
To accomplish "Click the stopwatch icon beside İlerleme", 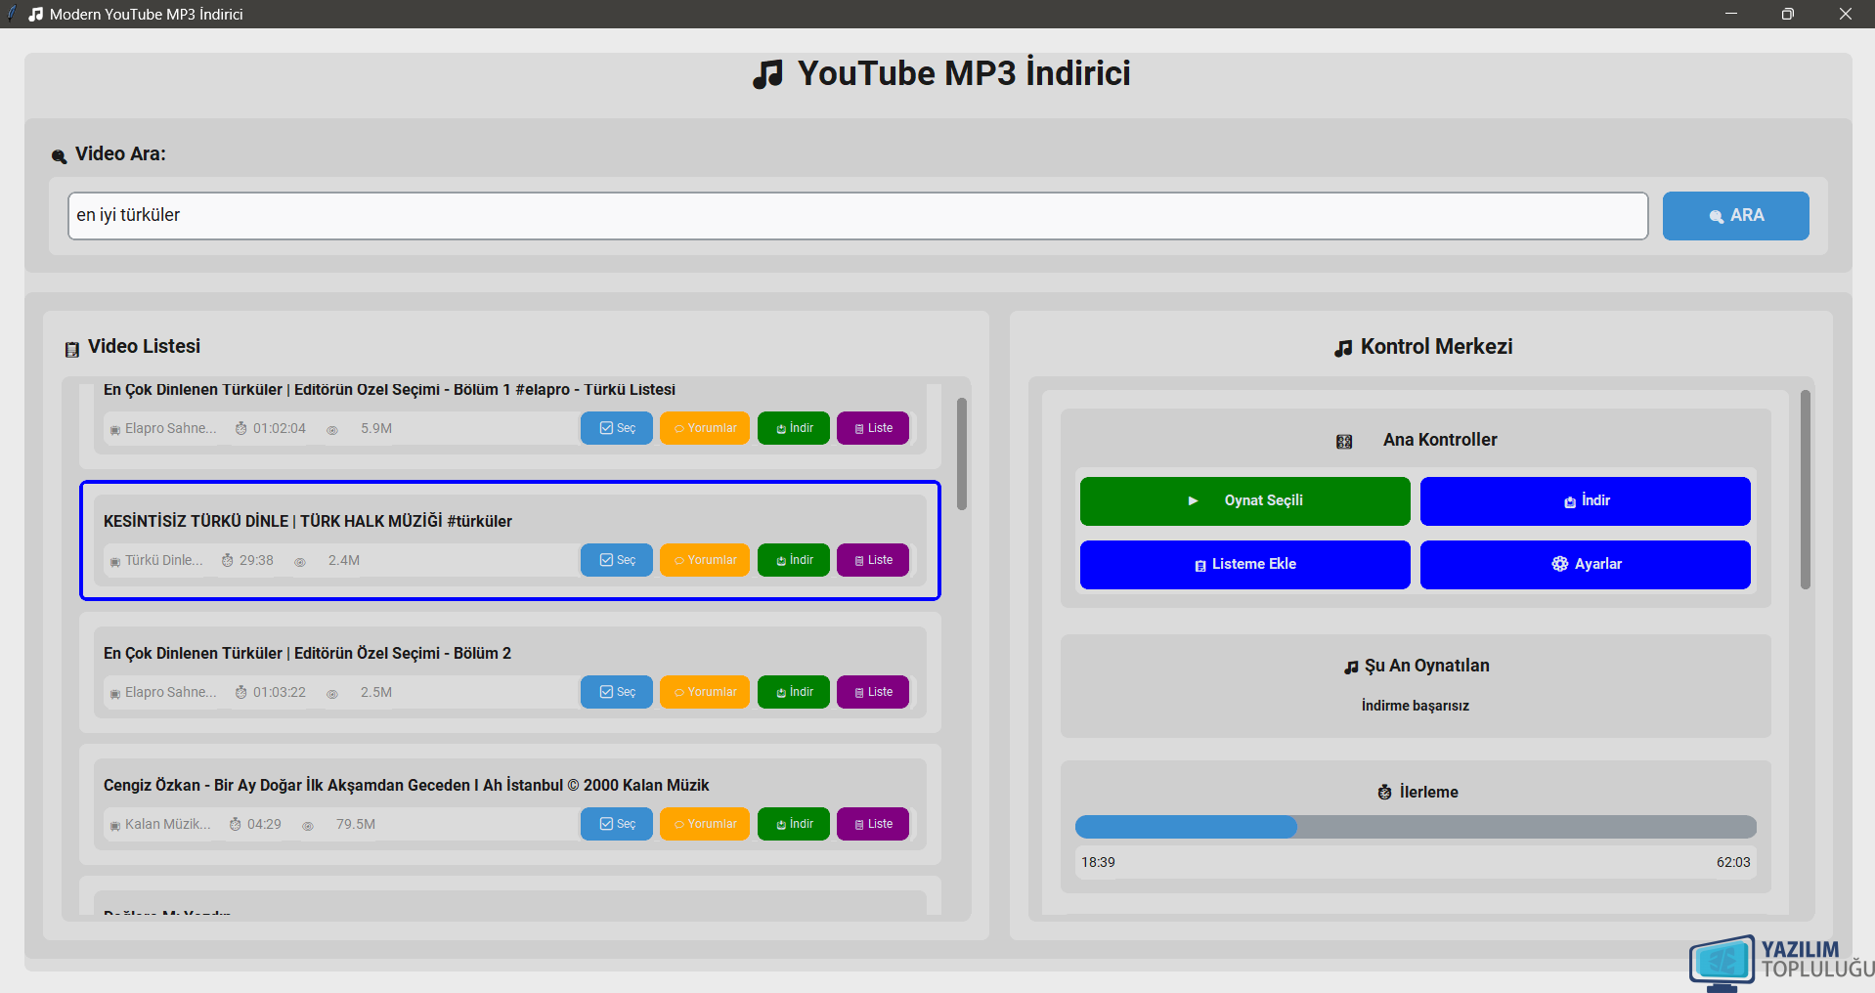I will point(1384,793).
